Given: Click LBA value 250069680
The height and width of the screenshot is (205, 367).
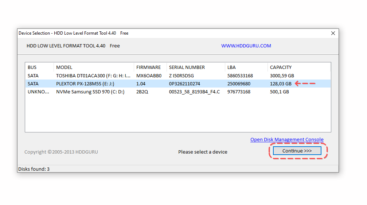Looking at the screenshot, I should (x=239, y=84).
